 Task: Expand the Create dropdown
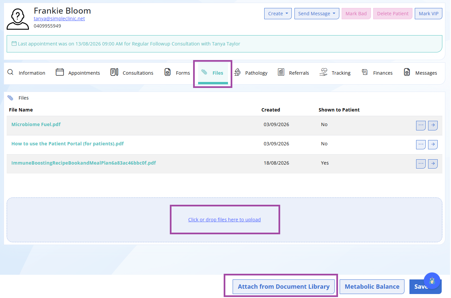278,14
